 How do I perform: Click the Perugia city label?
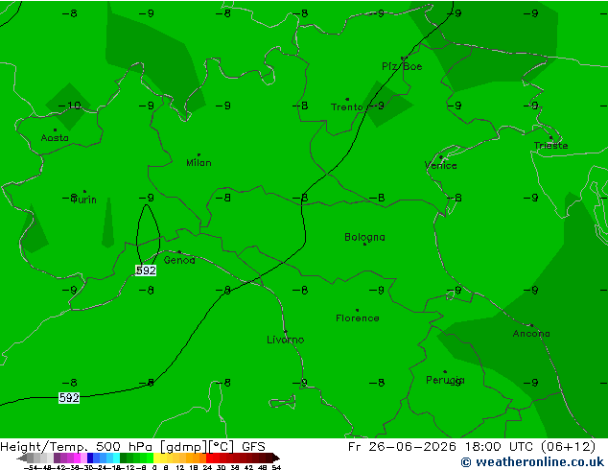(x=445, y=380)
